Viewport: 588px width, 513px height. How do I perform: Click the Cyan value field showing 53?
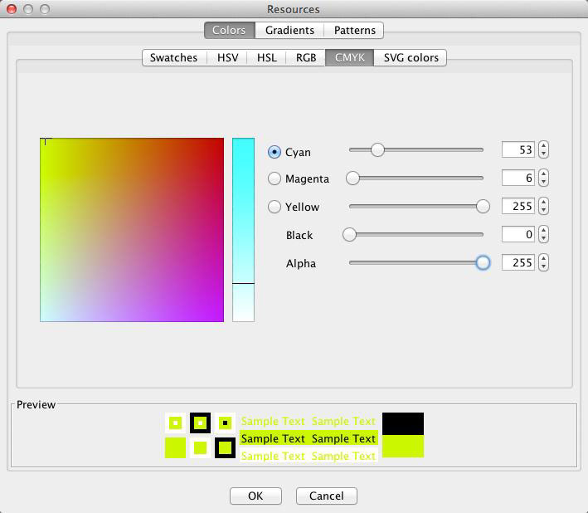tap(518, 149)
